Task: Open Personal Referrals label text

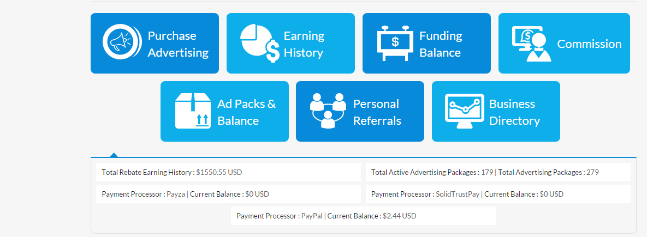Action: click(377, 112)
